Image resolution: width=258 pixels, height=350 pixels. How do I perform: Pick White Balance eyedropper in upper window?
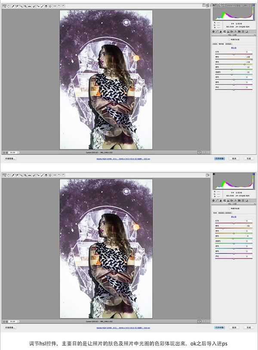[x=13, y=6]
